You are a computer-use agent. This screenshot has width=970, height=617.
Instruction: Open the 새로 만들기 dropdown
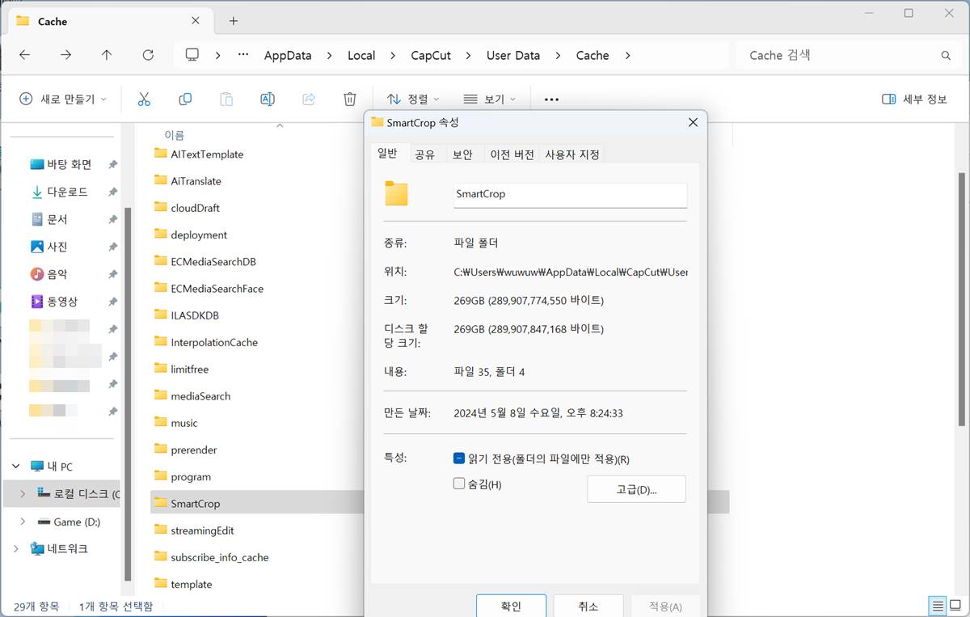(x=63, y=99)
